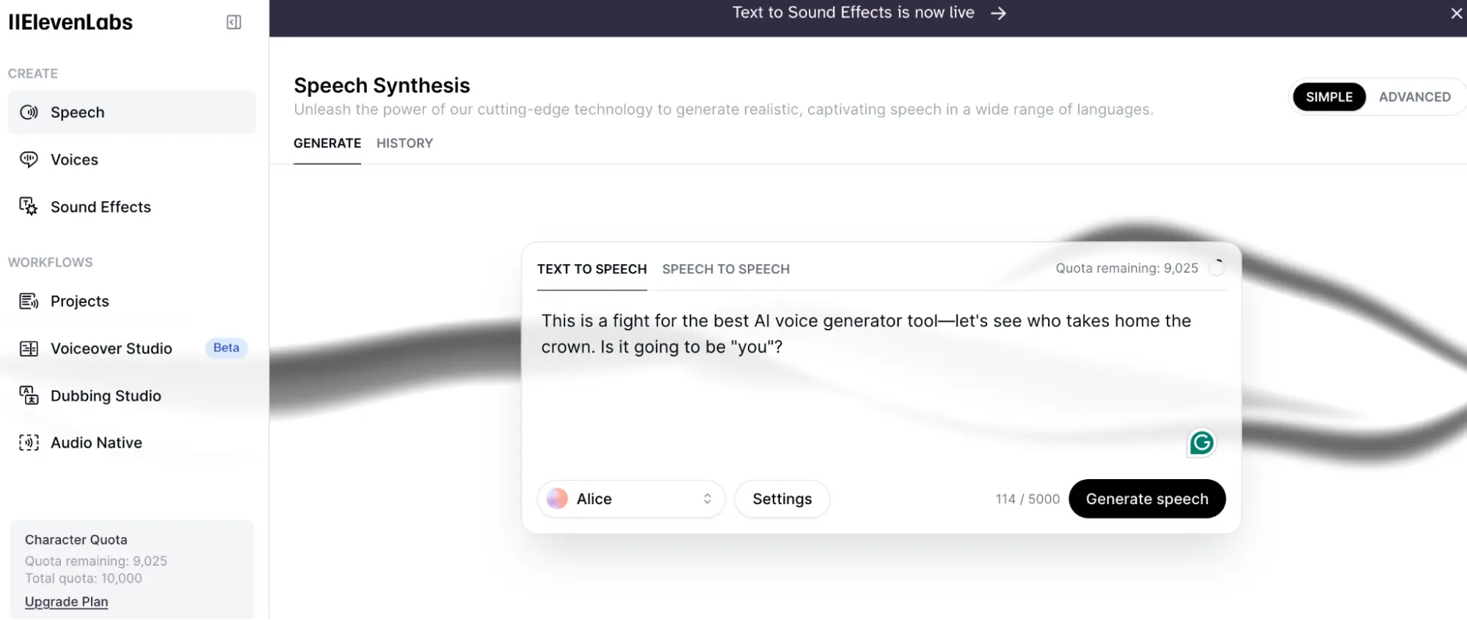Click the Audio Native icon
The image size is (1467, 620).
coord(29,442)
